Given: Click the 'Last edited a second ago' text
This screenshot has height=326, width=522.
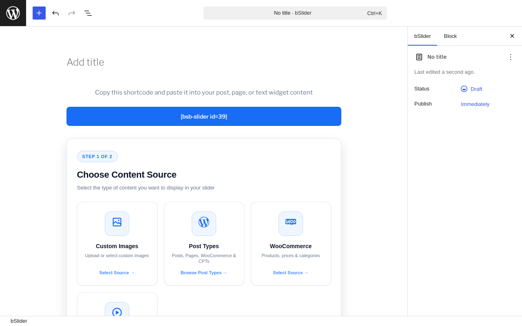Looking at the screenshot, I should point(445,72).
